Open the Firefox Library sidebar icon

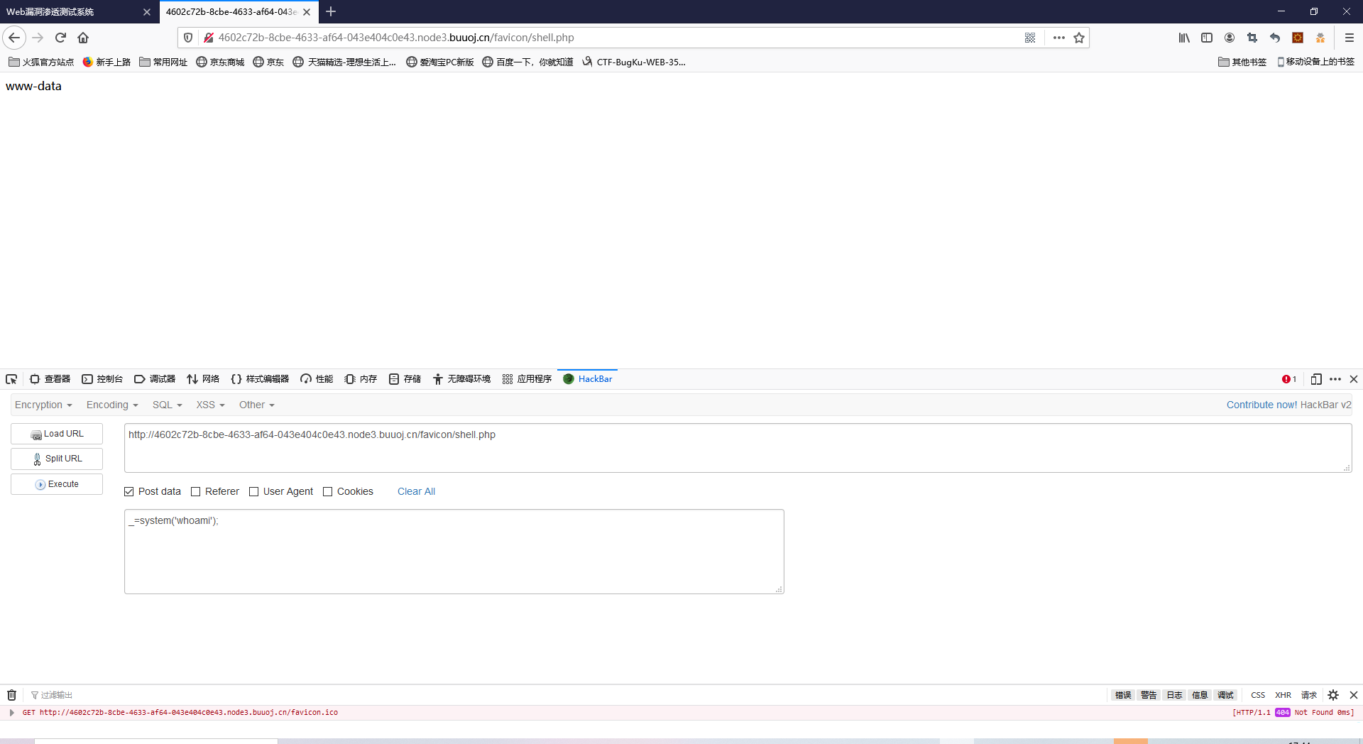[1183, 38]
